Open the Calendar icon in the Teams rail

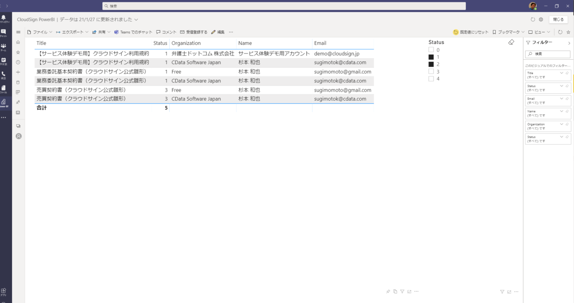(4, 61)
